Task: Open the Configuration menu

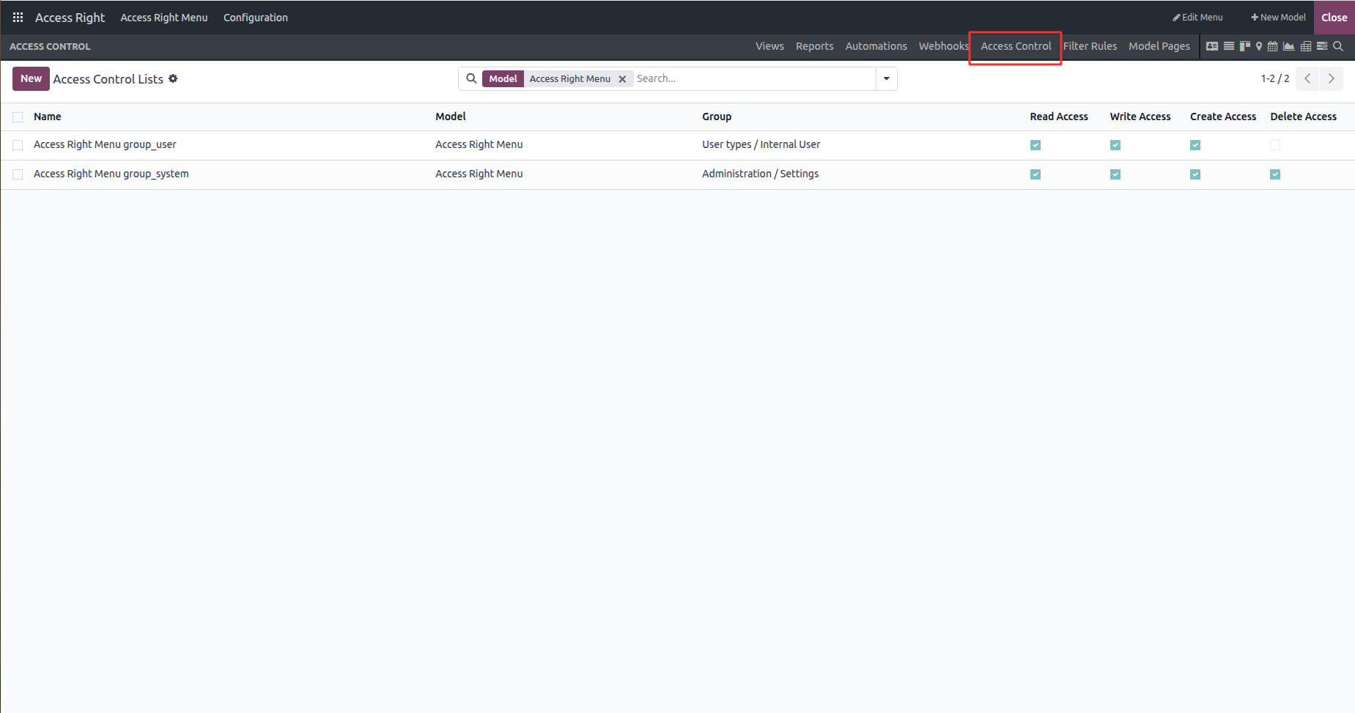Action: (x=255, y=18)
